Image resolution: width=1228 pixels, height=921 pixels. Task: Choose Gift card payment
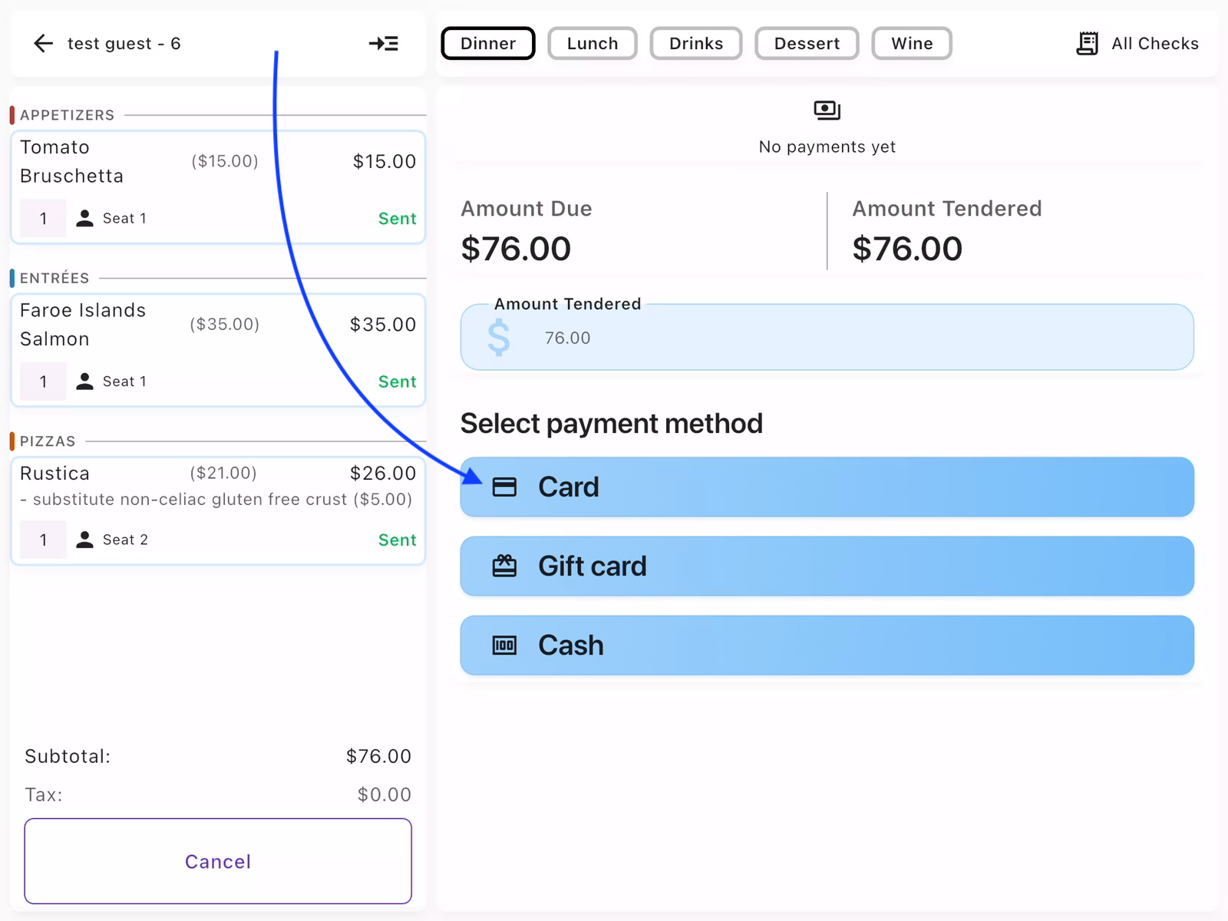click(x=826, y=566)
